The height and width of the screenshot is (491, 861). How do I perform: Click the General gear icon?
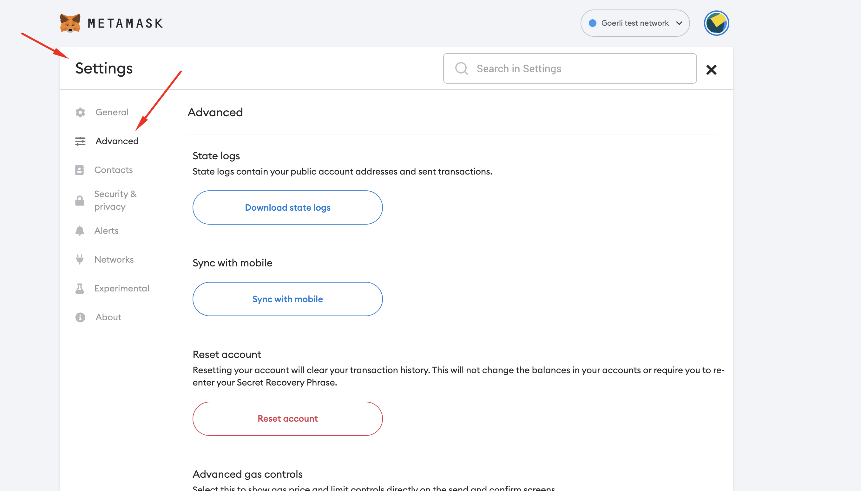click(80, 112)
